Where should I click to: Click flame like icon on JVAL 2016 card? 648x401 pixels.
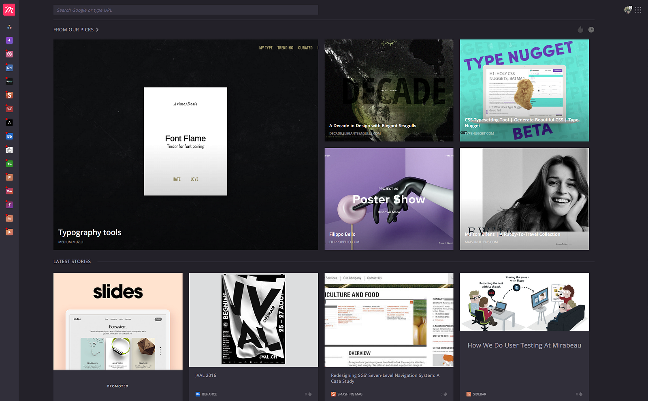coord(310,394)
